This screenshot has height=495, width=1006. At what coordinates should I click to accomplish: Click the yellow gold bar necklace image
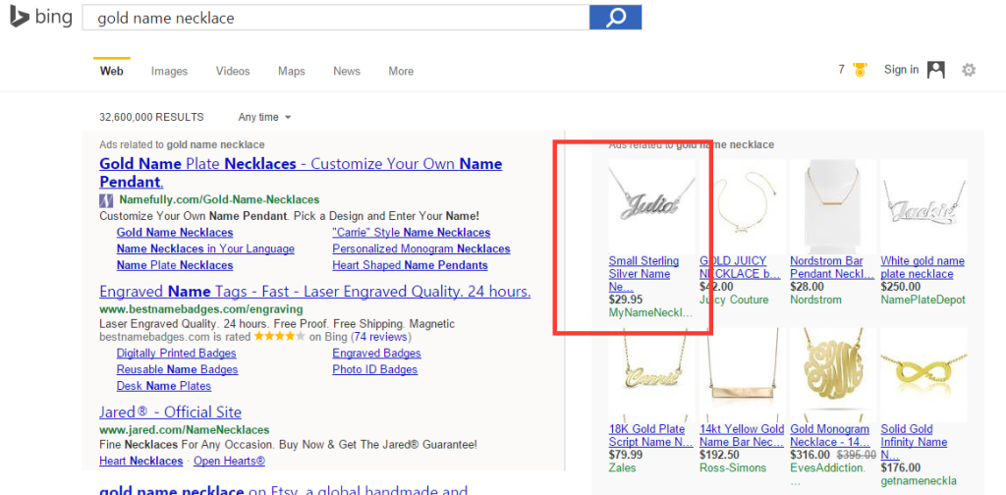click(743, 374)
